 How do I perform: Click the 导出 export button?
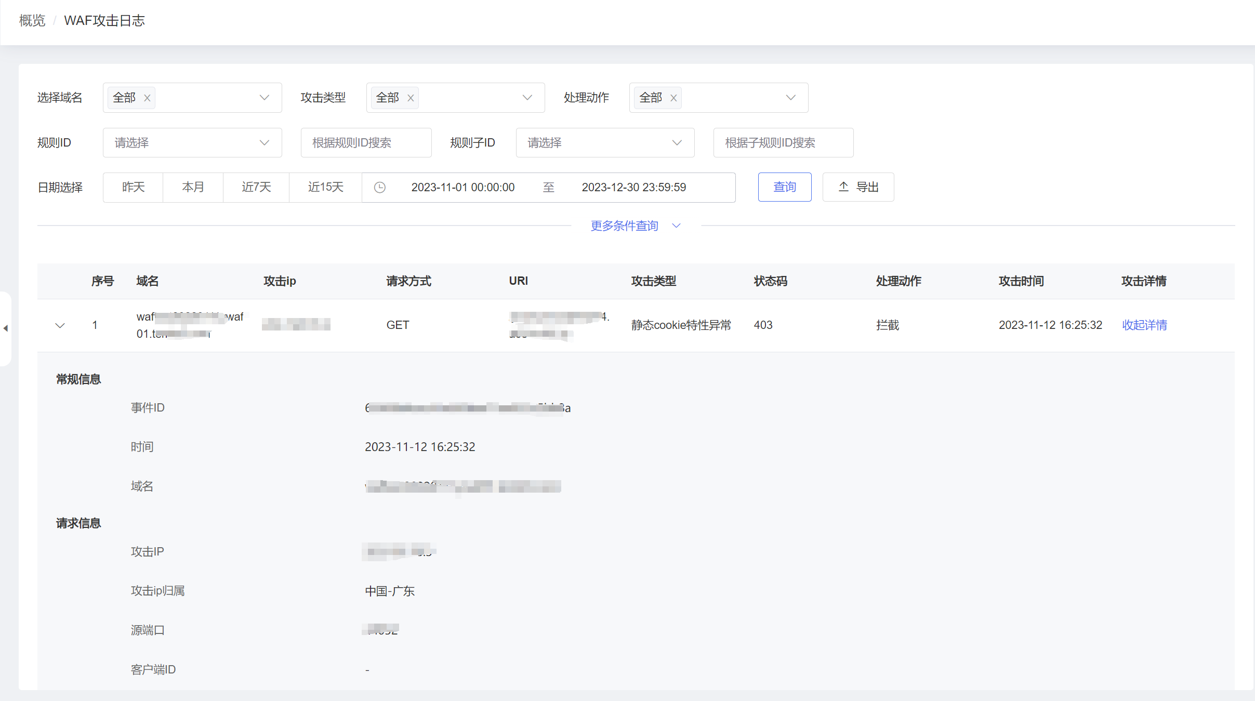click(858, 187)
